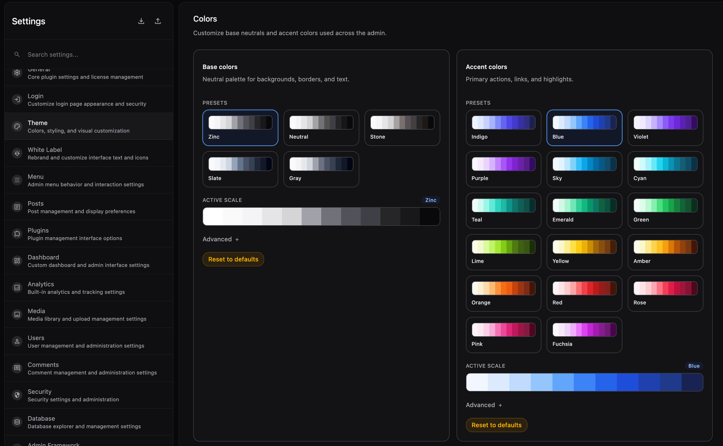The width and height of the screenshot is (723, 446).
Task: Click the Theme palette icon
Action: click(17, 126)
